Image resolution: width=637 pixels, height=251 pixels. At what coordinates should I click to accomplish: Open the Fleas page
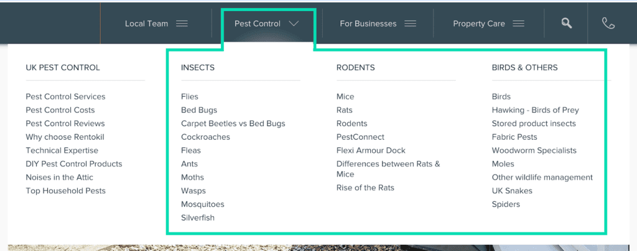pos(191,150)
